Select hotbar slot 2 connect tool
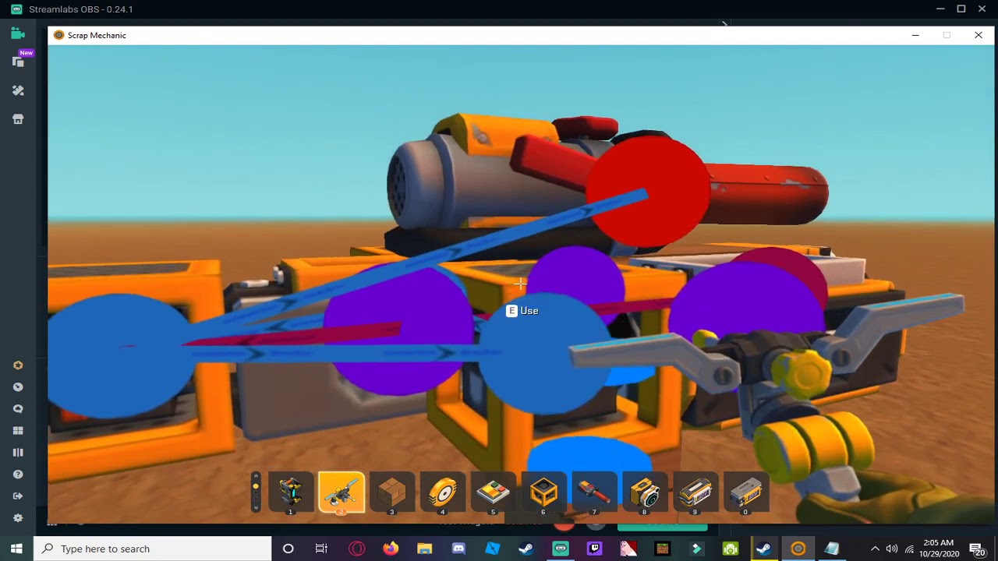The height and width of the screenshot is (561, 998). click(342, 492)
